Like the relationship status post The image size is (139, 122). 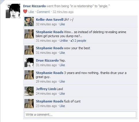(x=31, y=12)
